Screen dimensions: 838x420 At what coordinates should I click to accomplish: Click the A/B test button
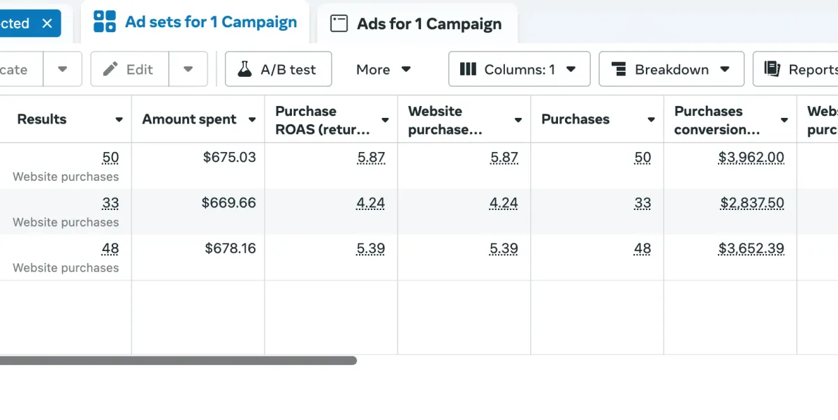point(278,69)
